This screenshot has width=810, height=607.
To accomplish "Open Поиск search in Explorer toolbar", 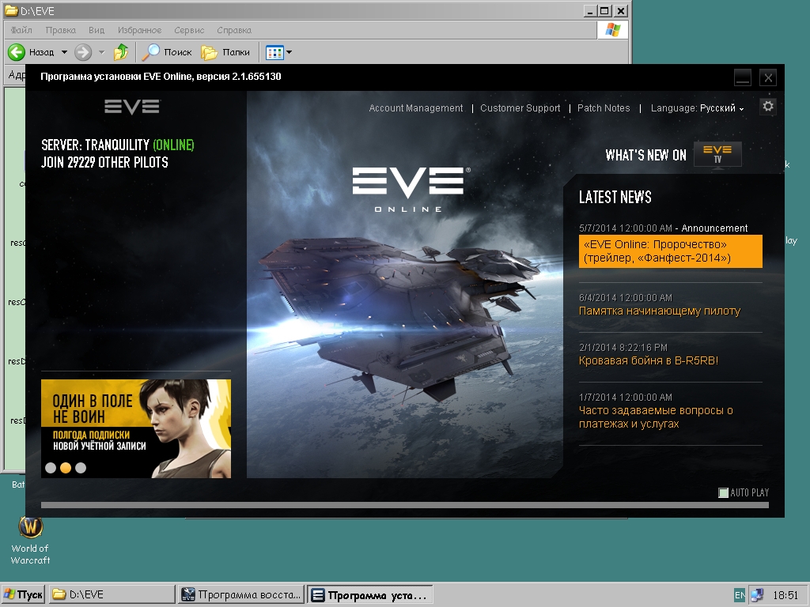I will [167, 52].
